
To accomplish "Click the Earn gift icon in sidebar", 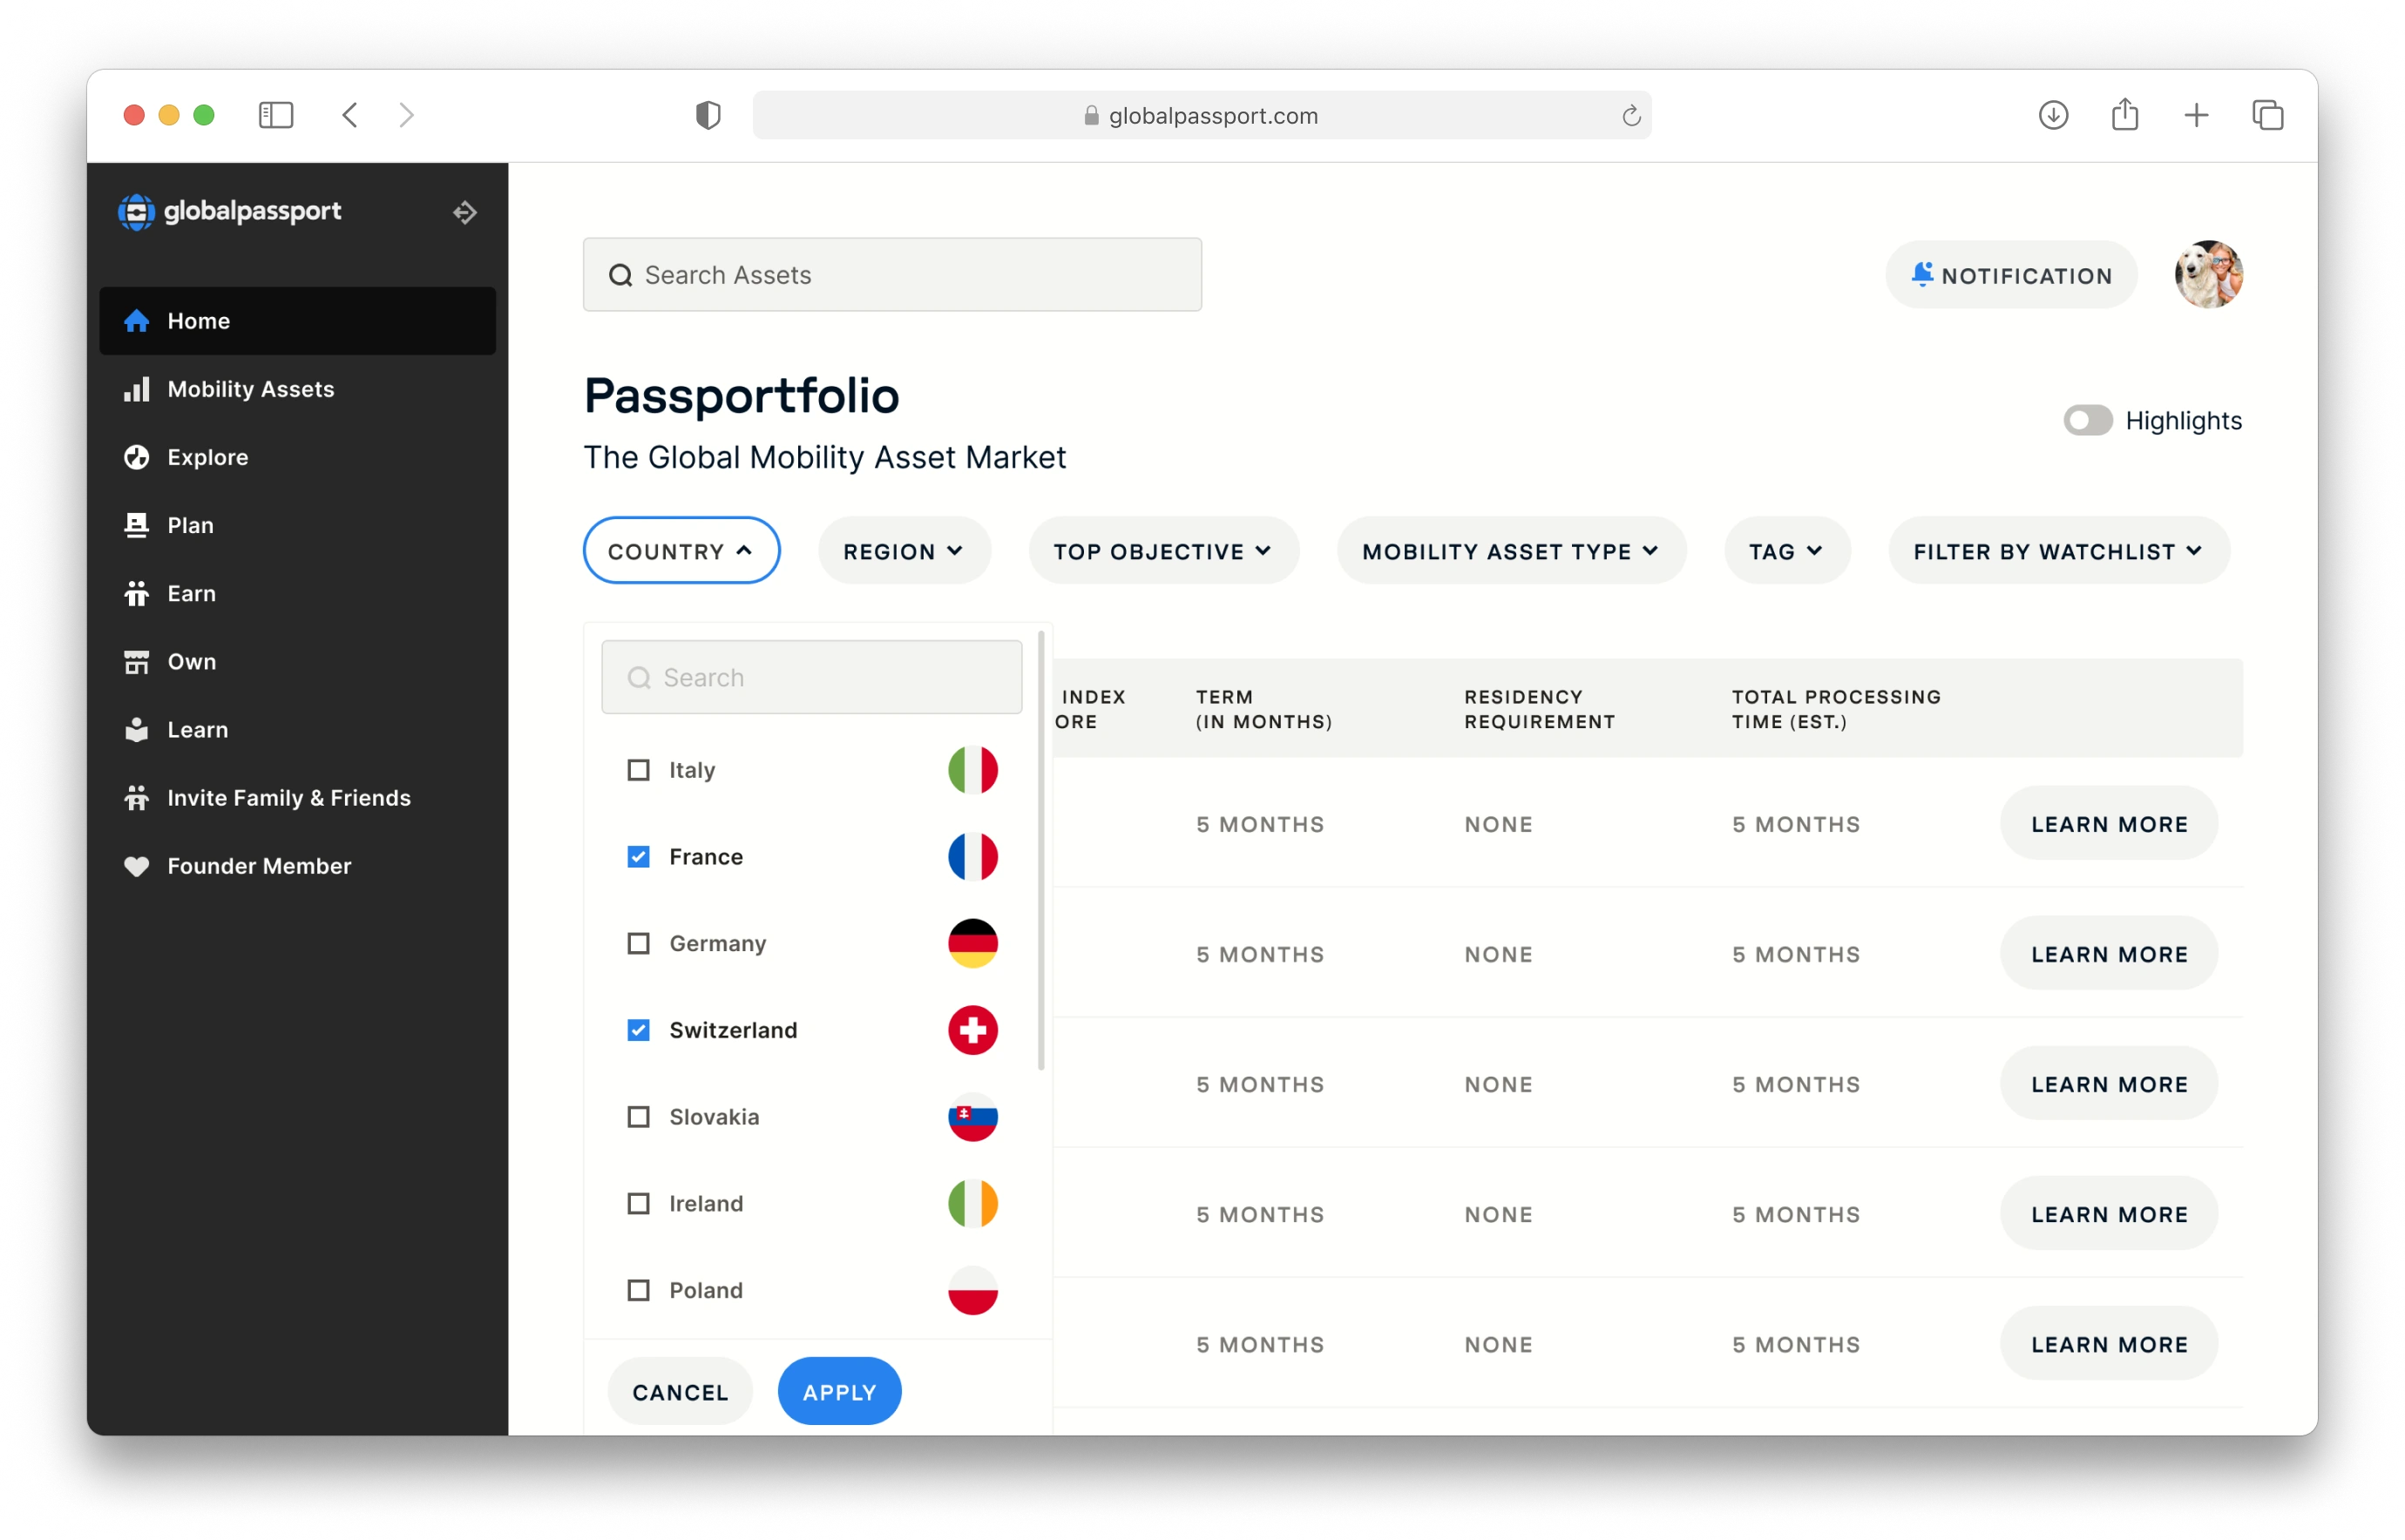I will click(x=137, y=593).
